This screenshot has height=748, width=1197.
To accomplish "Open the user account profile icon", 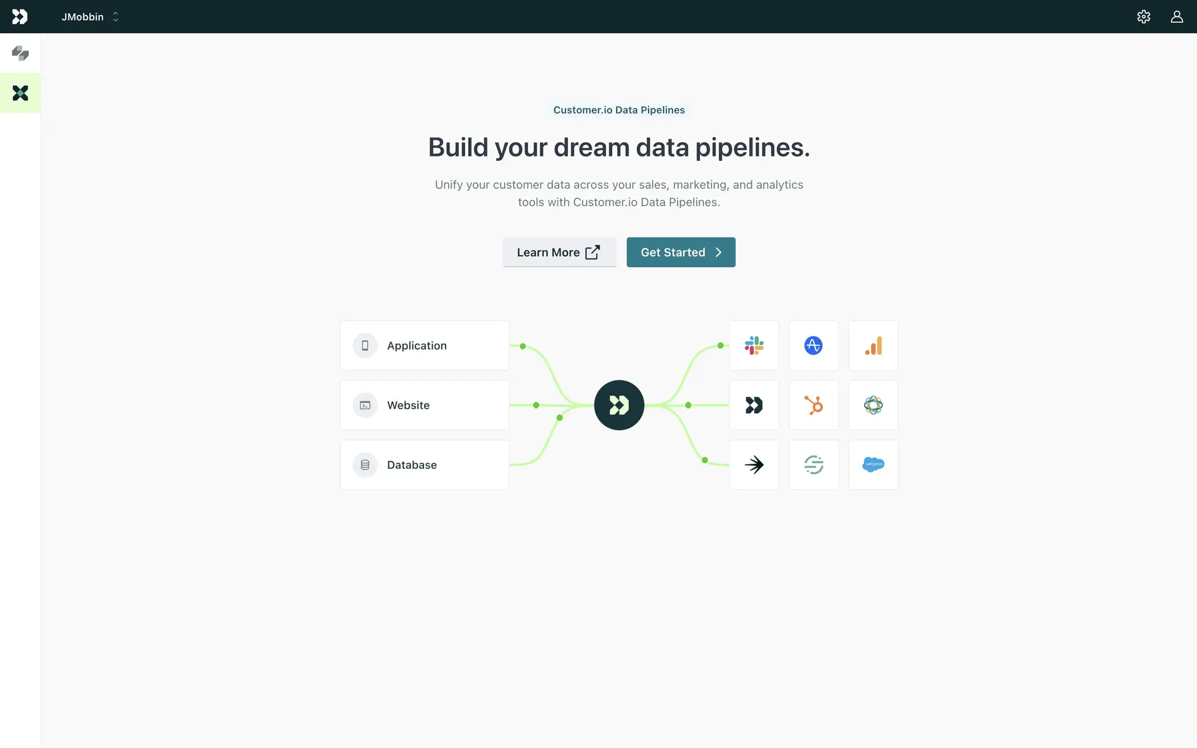I will coord(1176,17).
